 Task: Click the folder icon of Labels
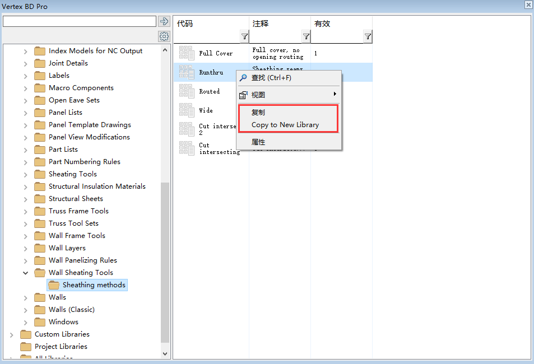(x=40, y=76)
